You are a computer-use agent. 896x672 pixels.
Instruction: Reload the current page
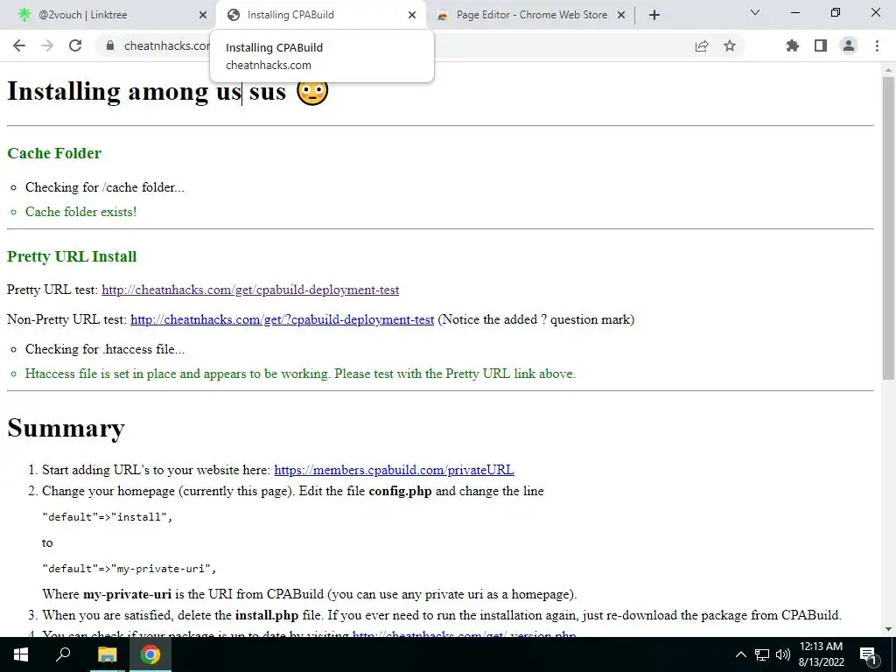(75, 45)
